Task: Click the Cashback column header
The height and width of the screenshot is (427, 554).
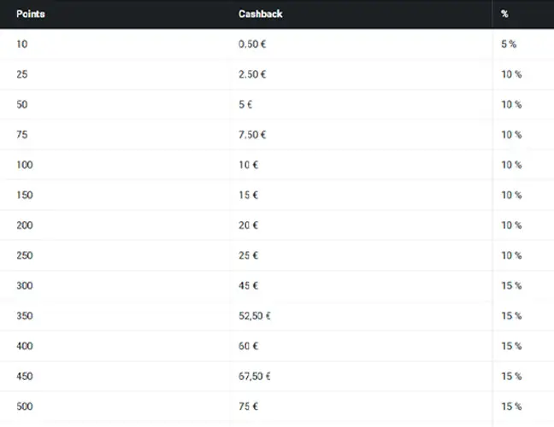Action: 261,15
